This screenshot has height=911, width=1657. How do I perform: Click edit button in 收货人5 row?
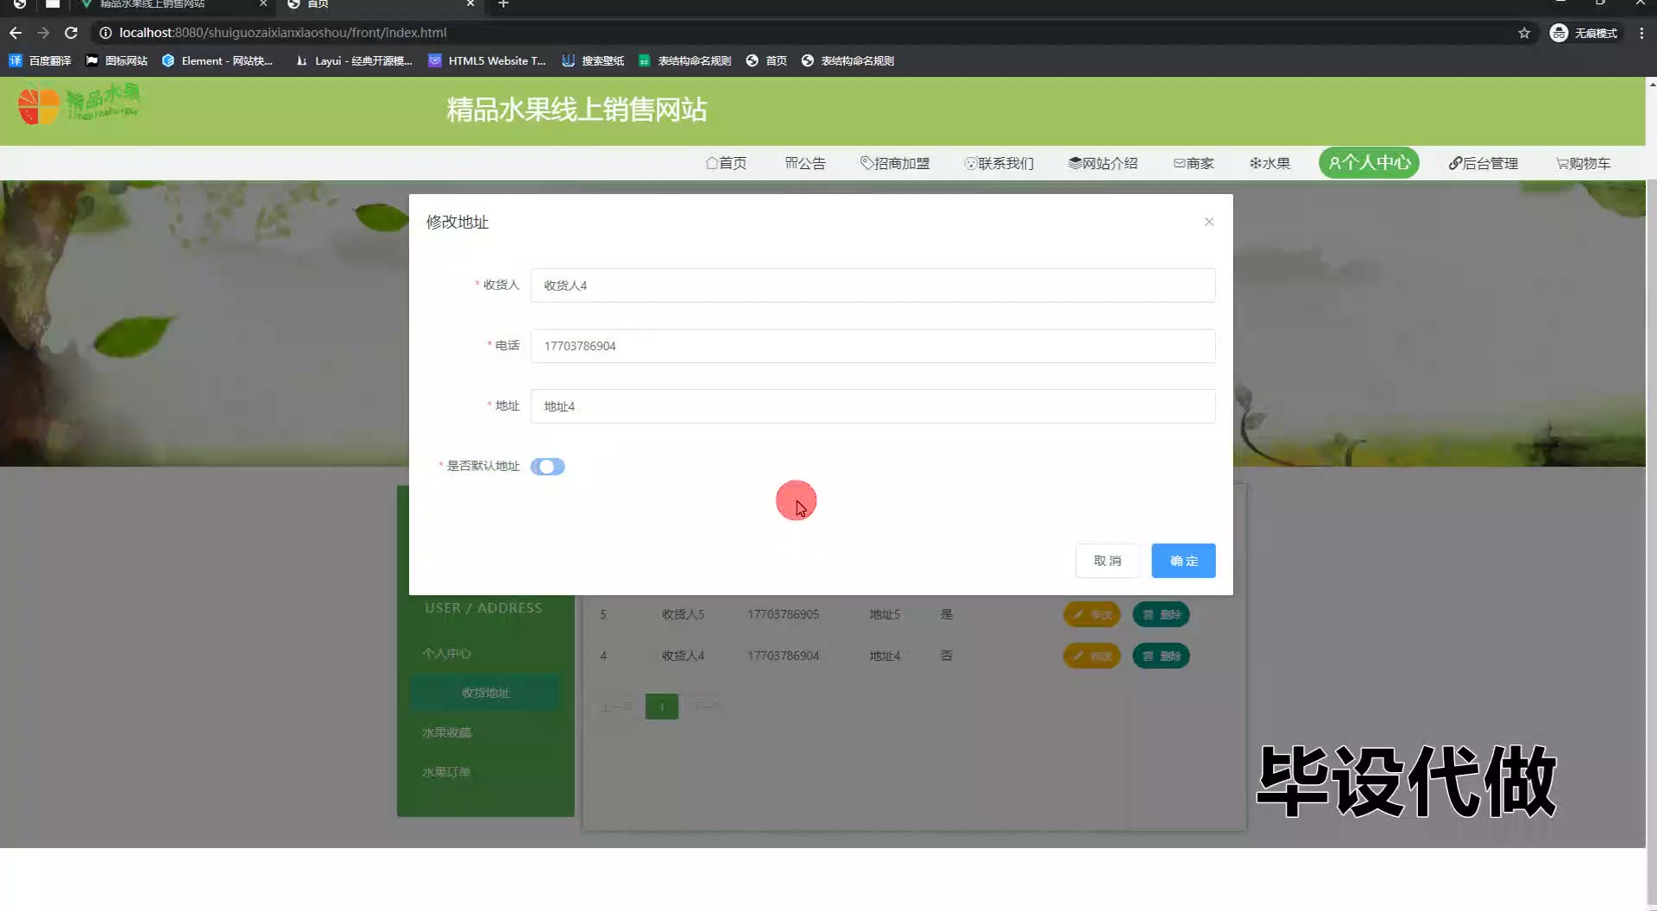[x=1092, y=614]
